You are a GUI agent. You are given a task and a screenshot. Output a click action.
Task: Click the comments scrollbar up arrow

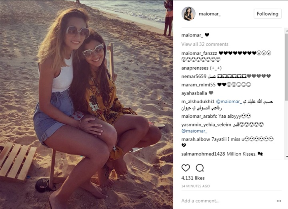tap(287, 31)
